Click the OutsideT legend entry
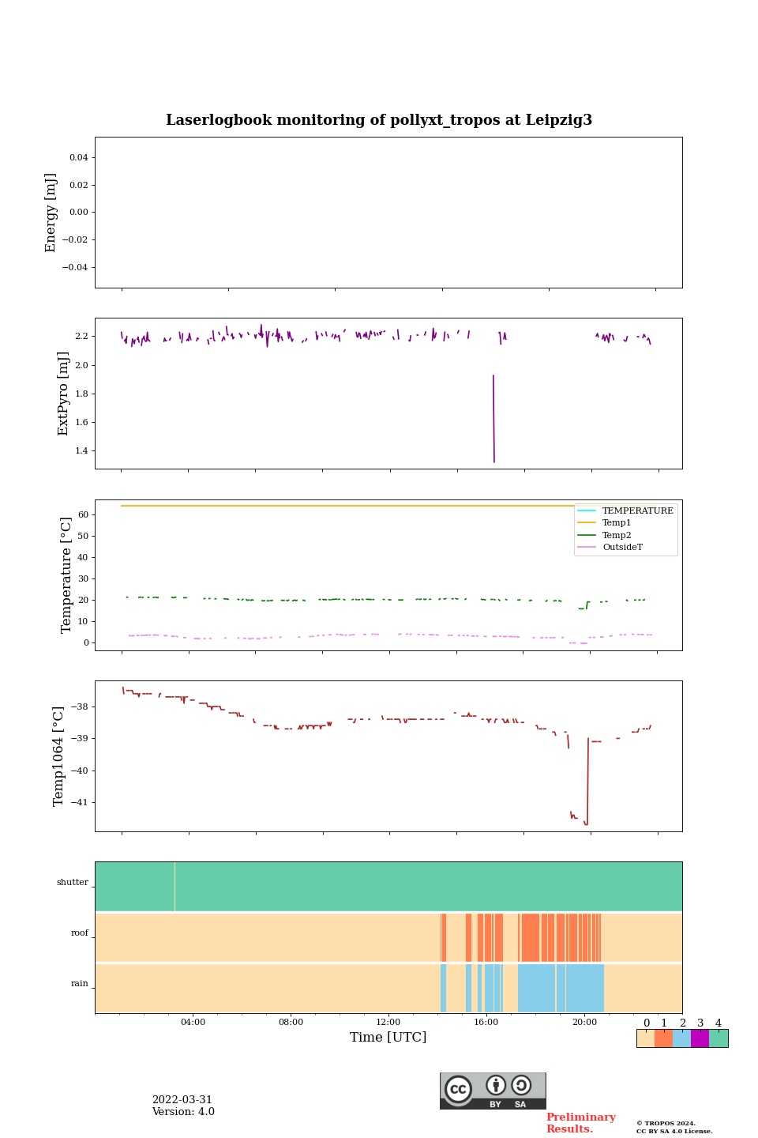 pyautogui.click(x=622, y=547)
